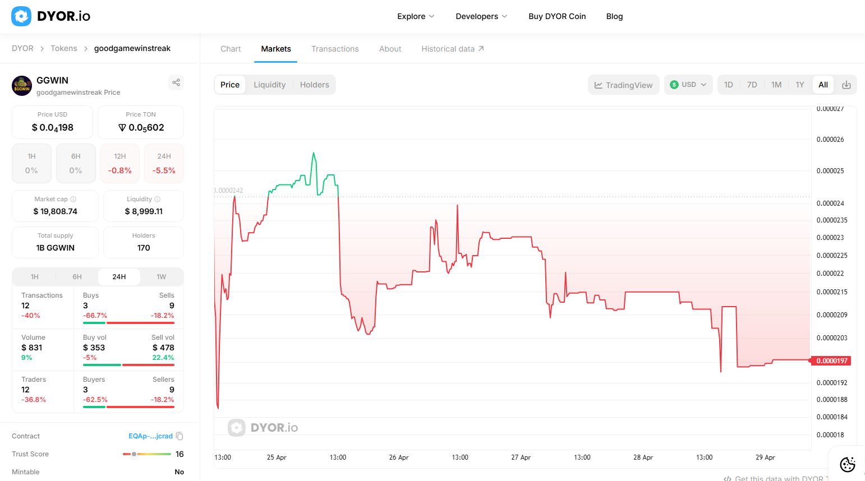Click the Trust Score slider

click(x=147, y=454)
